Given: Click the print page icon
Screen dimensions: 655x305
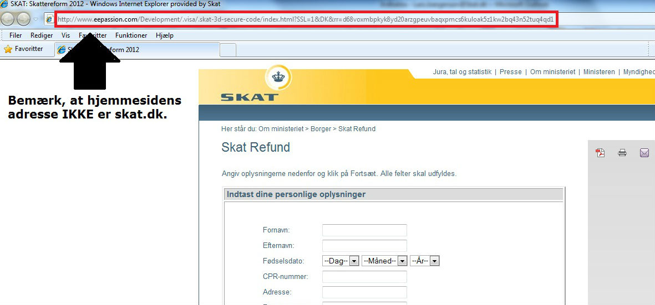Looking at the screenshot, I should [x=622, y=153].
